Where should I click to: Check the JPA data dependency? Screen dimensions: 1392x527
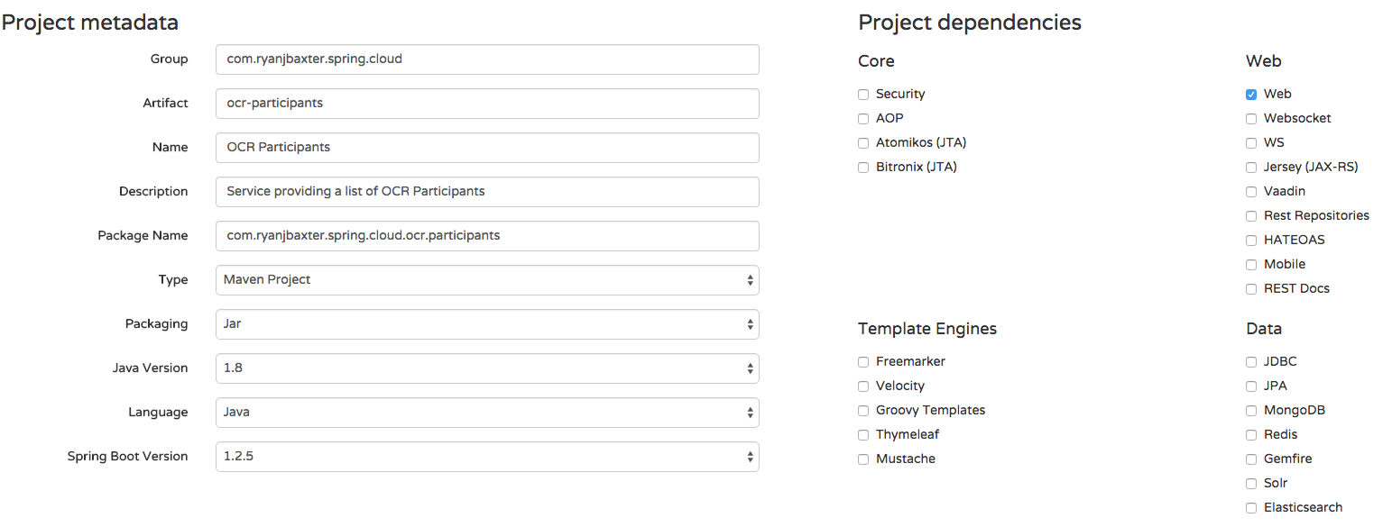tap(1251, 386)
